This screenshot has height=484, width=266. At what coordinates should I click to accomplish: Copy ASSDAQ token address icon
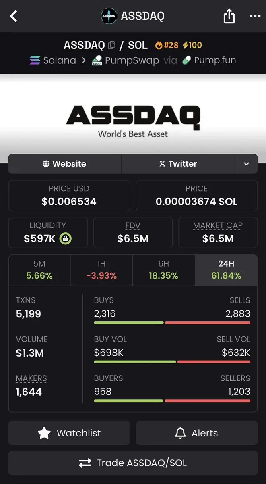pyautogui.click(x=111, y=45)
